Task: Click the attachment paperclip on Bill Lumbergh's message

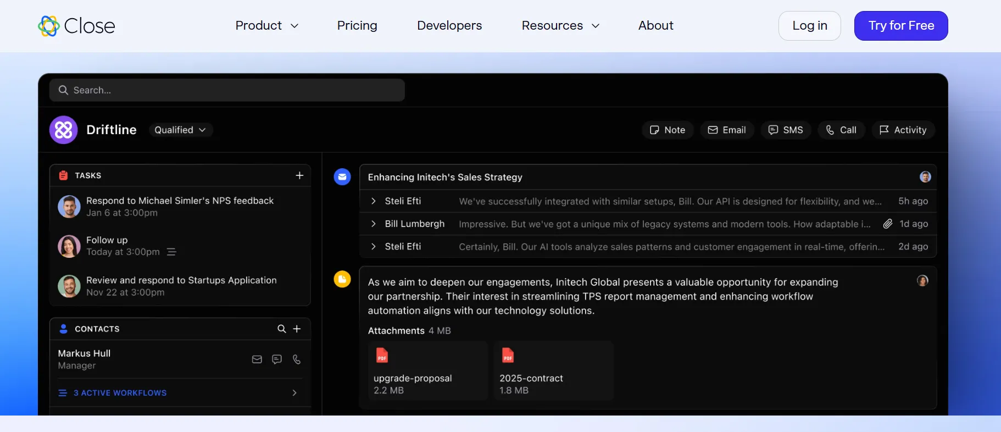Action: (x=887, y=224)
